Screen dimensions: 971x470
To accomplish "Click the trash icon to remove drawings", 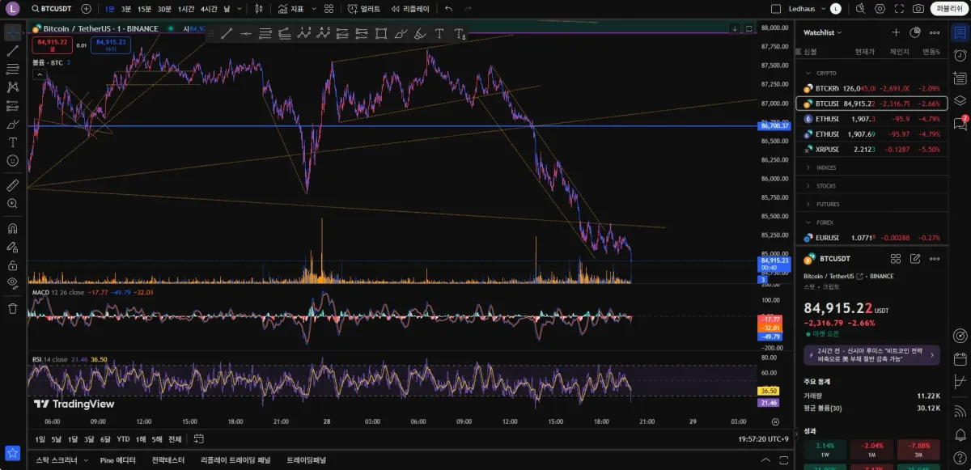I will tap(12, 308).
